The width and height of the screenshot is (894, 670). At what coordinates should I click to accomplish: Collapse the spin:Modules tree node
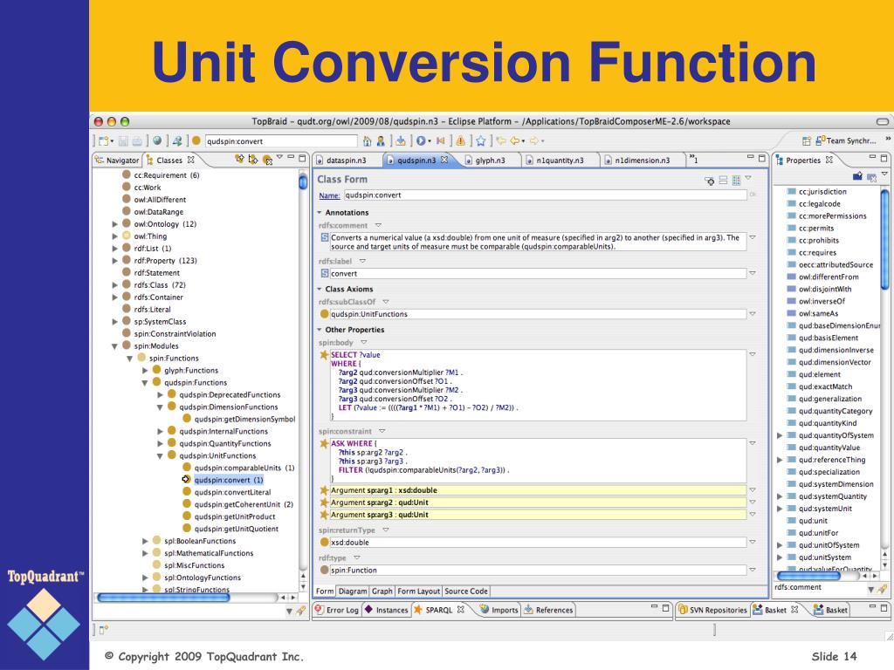point(114,345)
